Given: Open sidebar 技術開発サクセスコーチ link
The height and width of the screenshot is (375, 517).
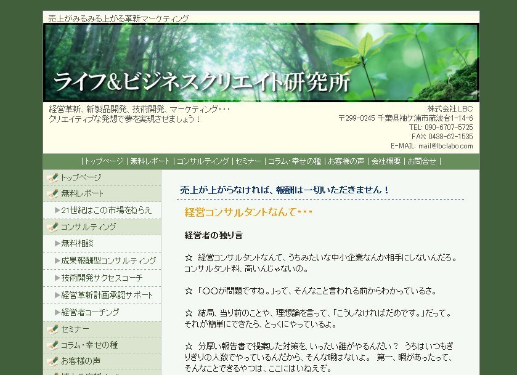Looking at the screenshot, I should tap(102, 278).
